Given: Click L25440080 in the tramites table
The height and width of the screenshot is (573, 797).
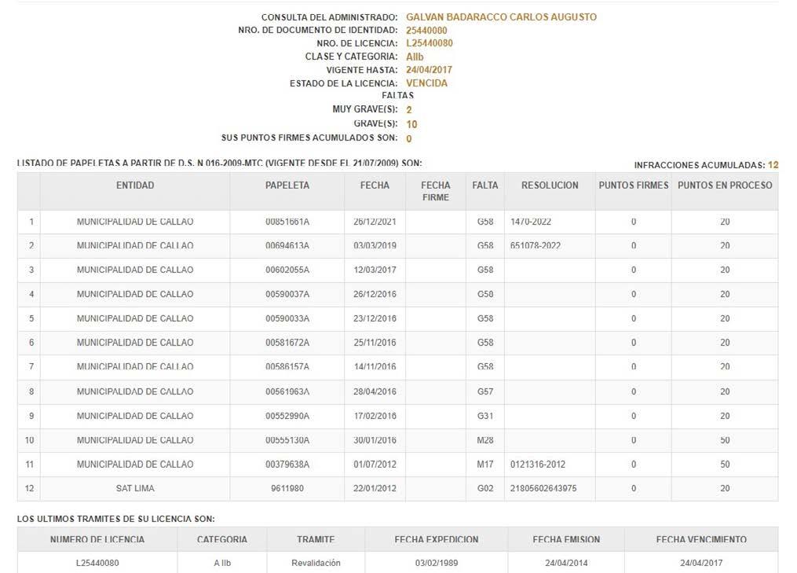Looking at the screenshot, I should [x=97, y=563].
